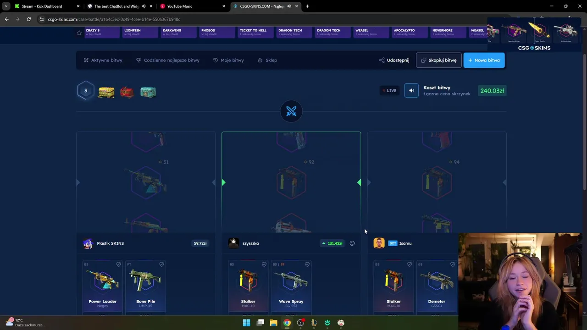Viewport: 587px width, 330px height.
Task: Click the LIVE indicator badge
Action: coord(390,91)
